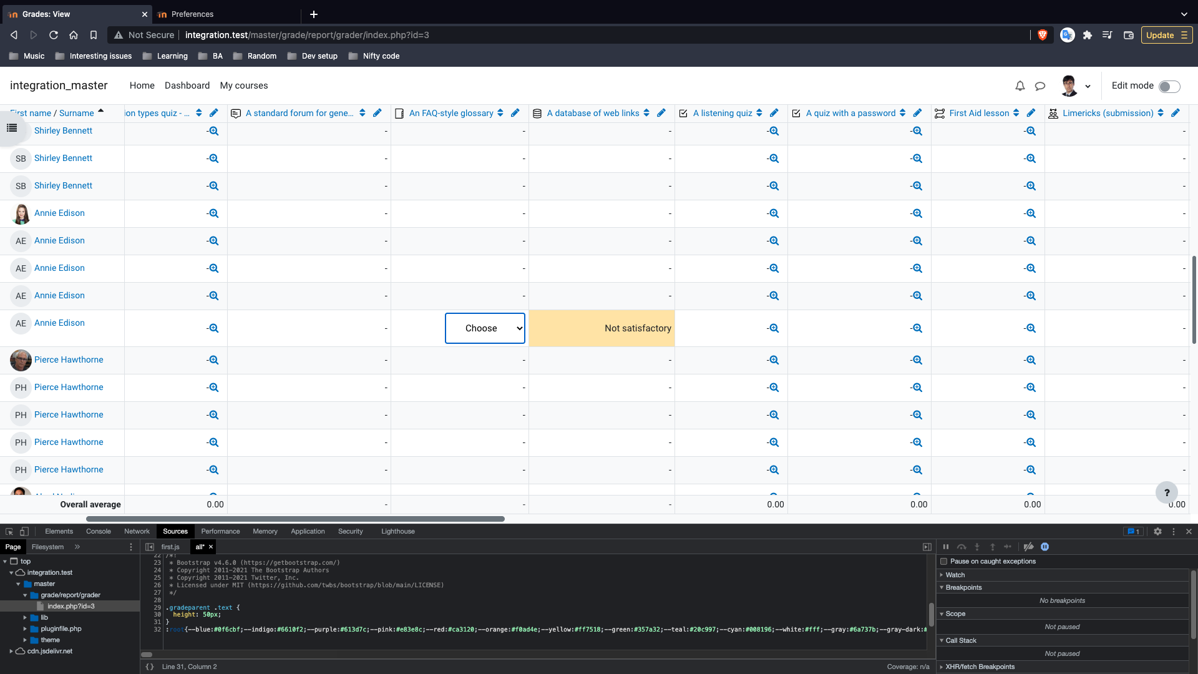Bookmark this page icon
1198x674 pixels.
coord(94,36)
